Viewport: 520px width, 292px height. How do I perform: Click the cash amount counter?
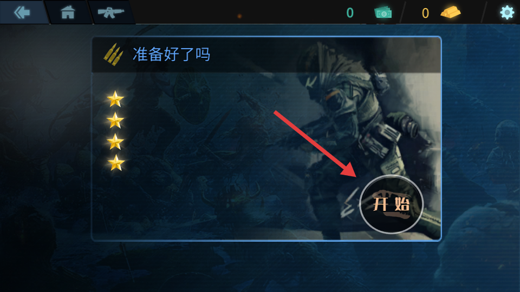tap(350, 13)
